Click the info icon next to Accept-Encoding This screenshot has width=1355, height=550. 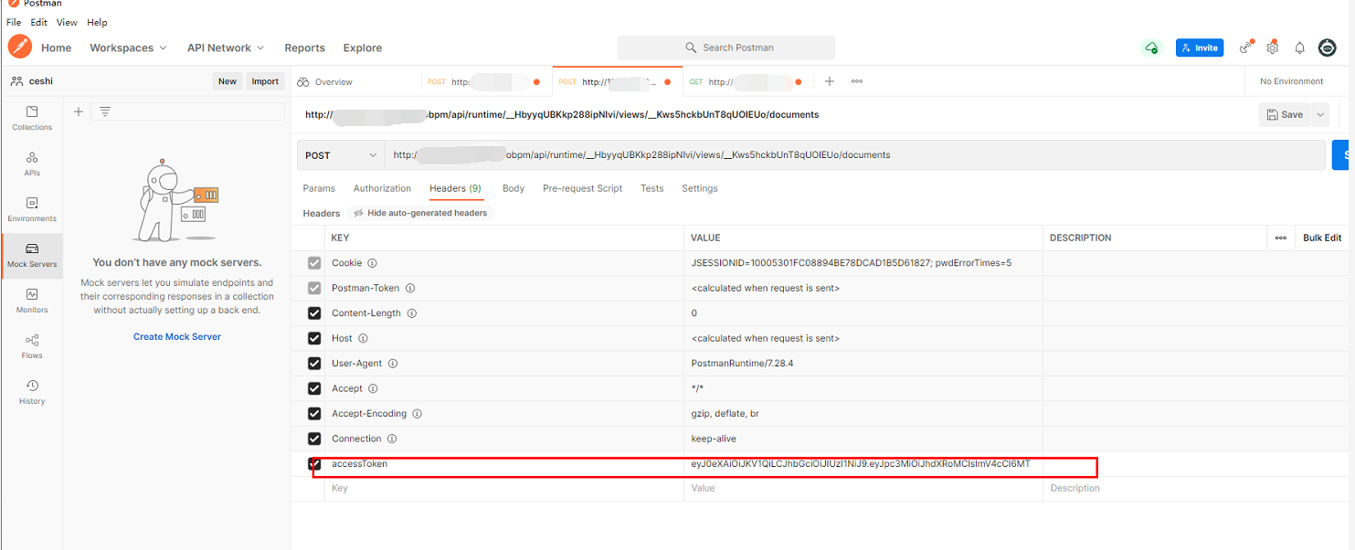417,414
